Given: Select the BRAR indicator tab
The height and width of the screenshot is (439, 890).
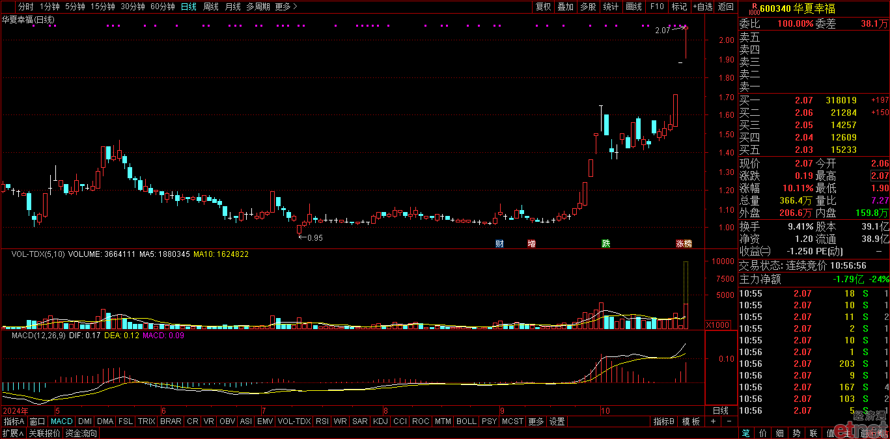Looking at the screenshot, I should click(x=171, y=421).
